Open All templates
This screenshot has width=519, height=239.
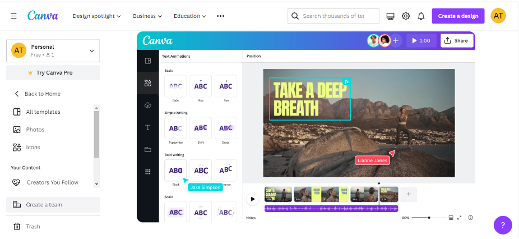(x=37, y=112)
